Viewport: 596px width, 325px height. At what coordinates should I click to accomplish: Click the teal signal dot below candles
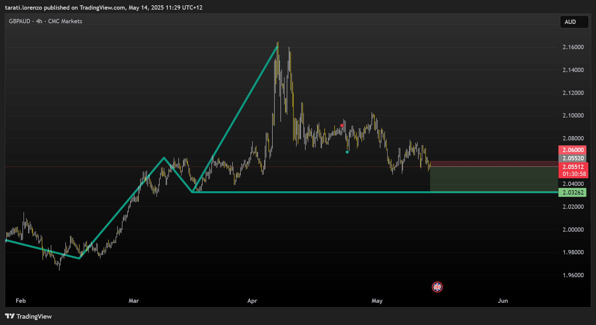pos(347,152)
